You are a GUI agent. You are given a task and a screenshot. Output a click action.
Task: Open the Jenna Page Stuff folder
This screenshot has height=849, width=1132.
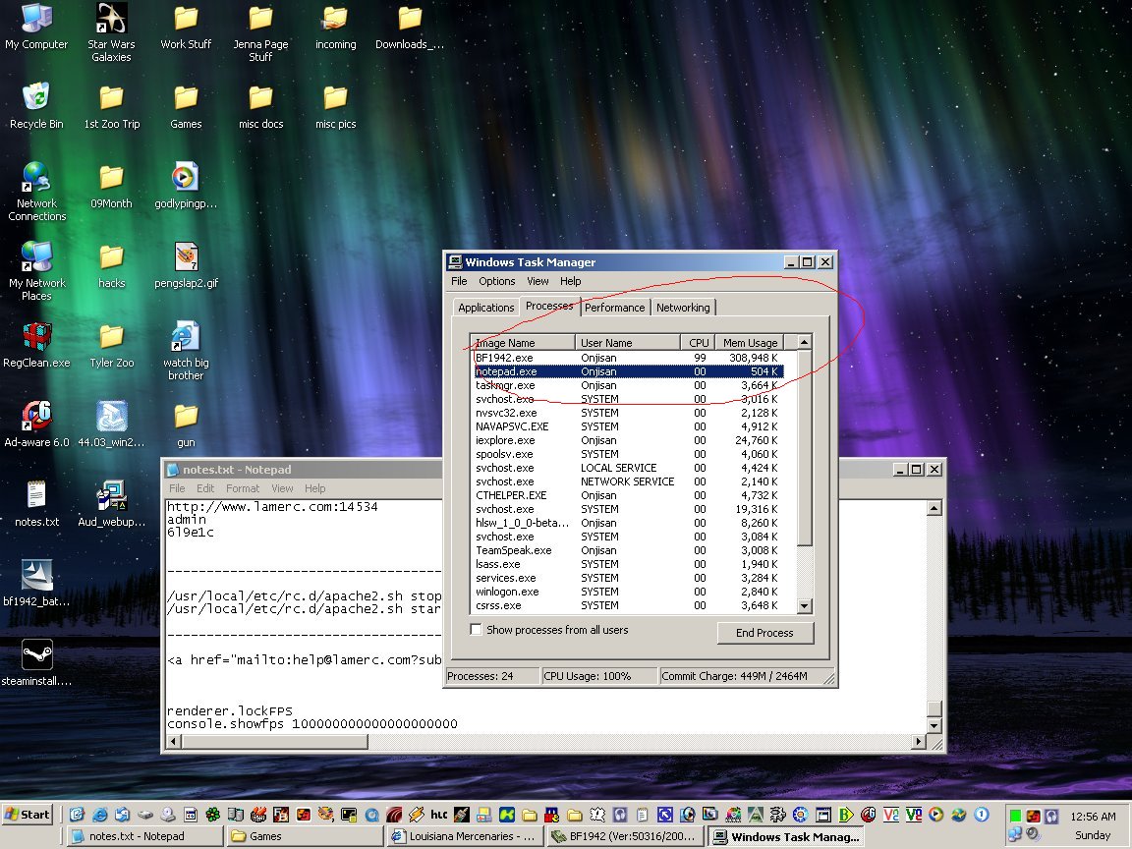[260, 19]
